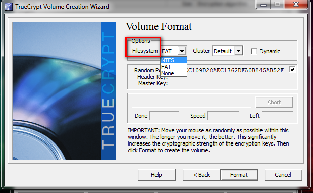Click the TrueCrypt disc banner image
The height and width of the screenshot is (193, 313).
click(x=64, y=91)
